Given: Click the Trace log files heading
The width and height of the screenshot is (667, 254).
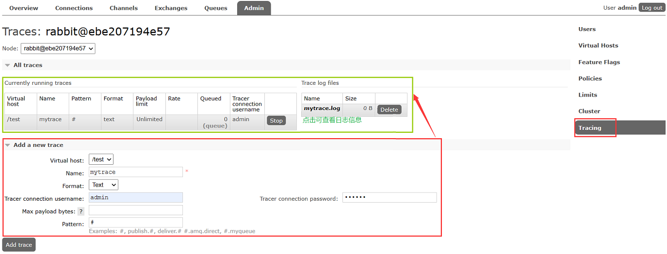Looking at the screenshot, I should (x=320, y=83).
